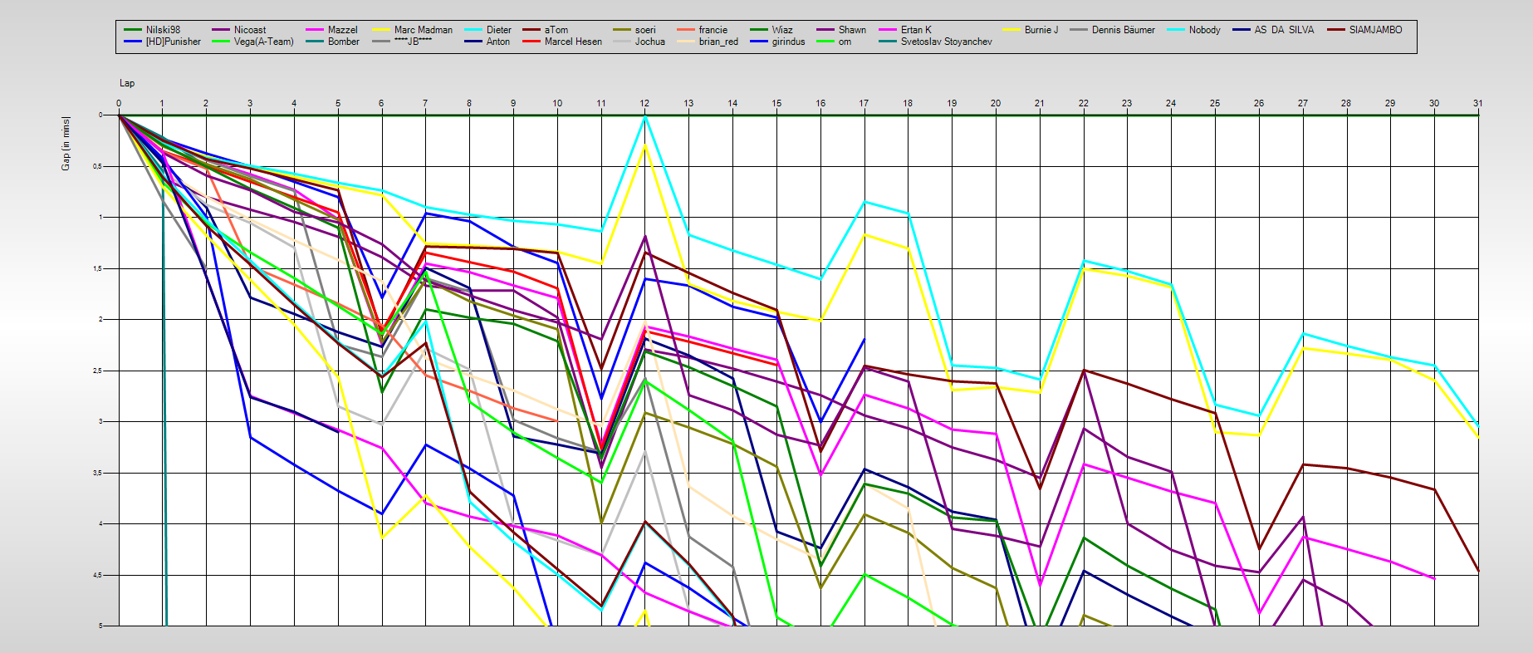
Task: Select Dennis Bäumer in the legend
Action: [1123, 30]
